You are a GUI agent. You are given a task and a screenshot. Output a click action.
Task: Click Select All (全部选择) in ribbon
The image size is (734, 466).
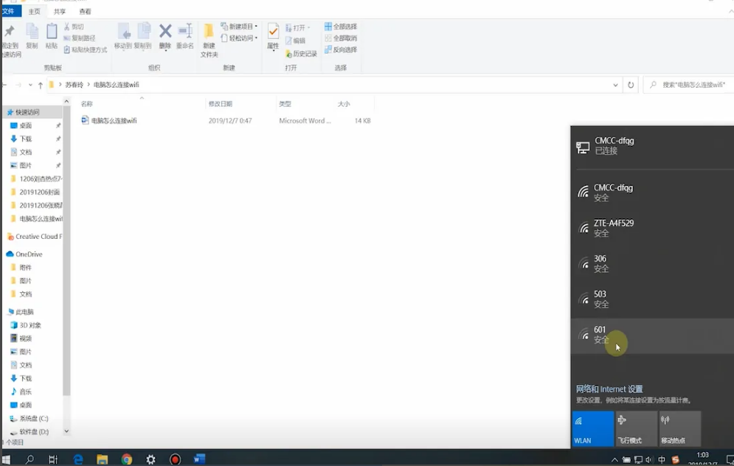pos(340,27)
